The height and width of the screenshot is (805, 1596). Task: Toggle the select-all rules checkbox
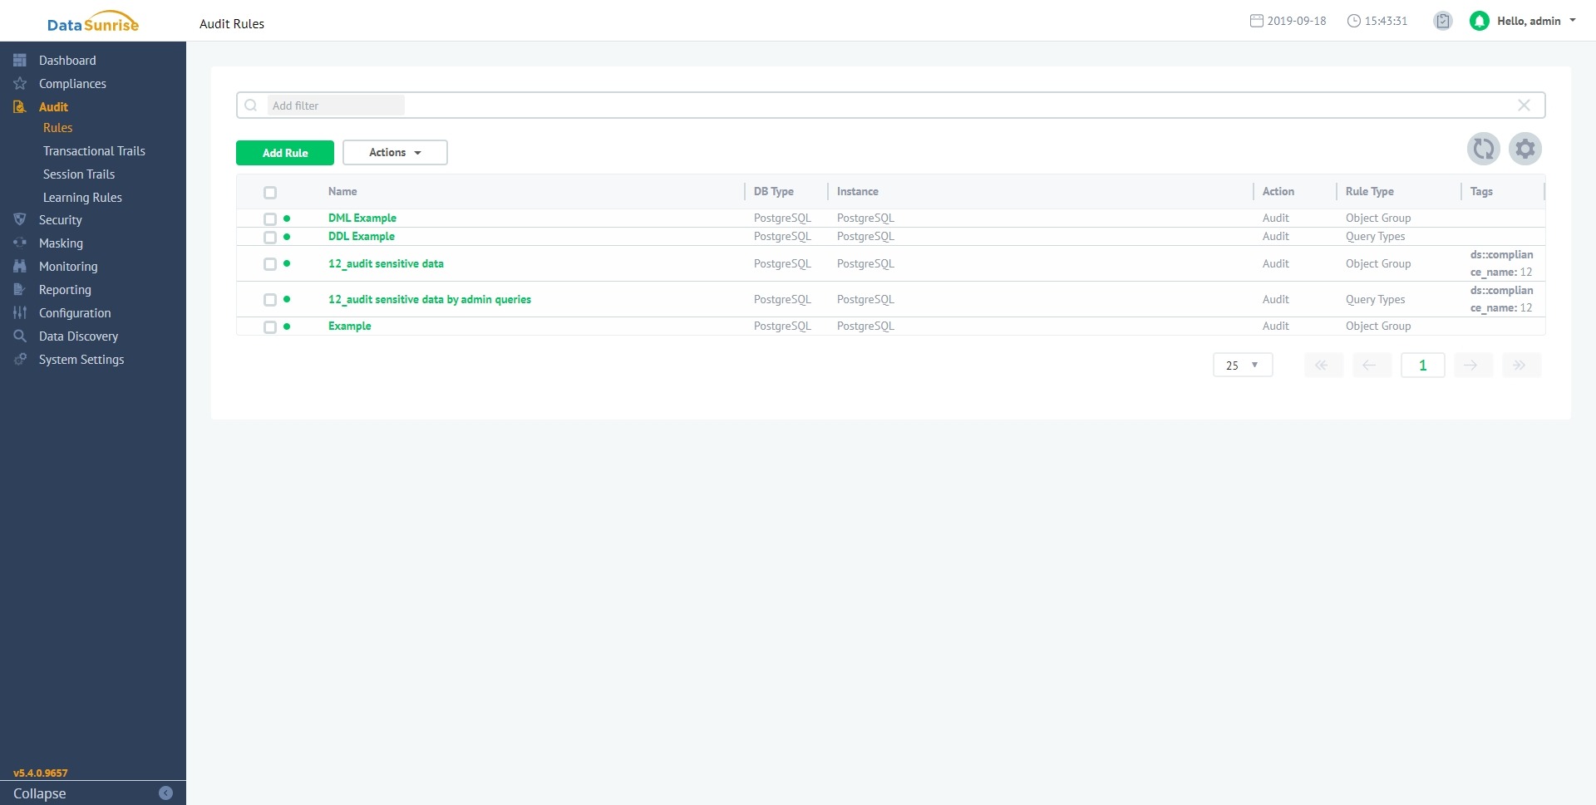[270, 193]
